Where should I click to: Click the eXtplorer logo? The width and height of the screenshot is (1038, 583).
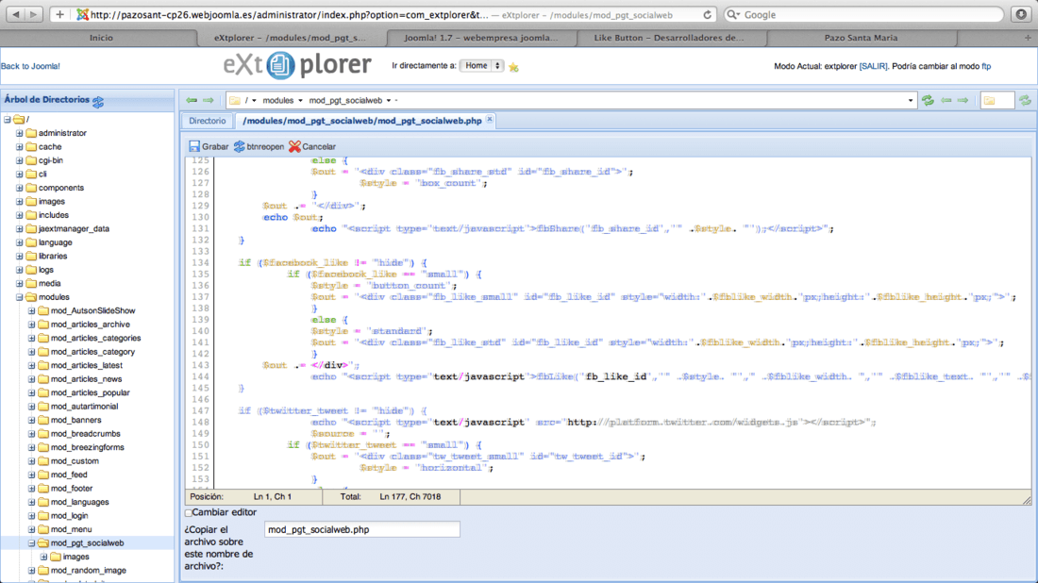pyautogui.click(x=296, y=65)
